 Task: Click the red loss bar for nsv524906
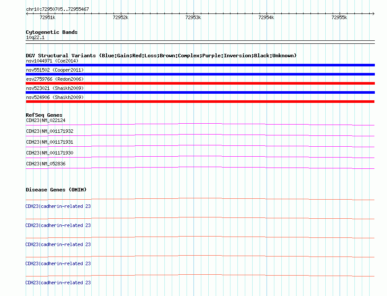click(200, 102)
